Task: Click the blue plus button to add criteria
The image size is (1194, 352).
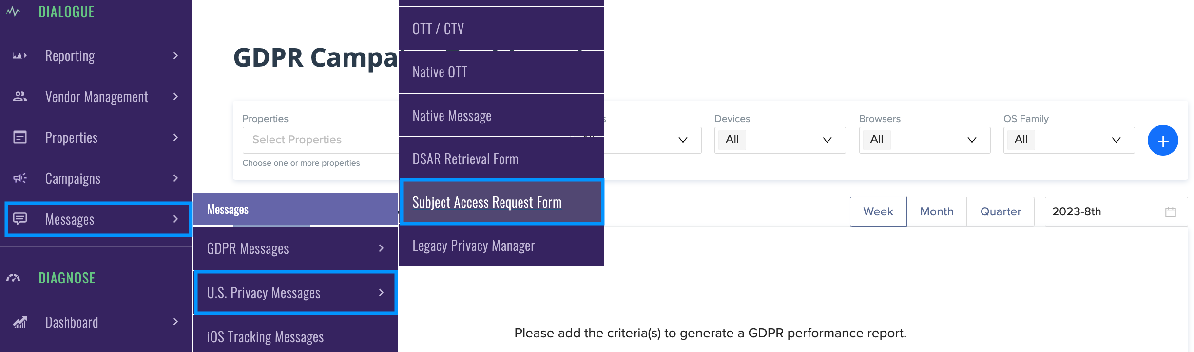Action: [x=1163, y=140]
